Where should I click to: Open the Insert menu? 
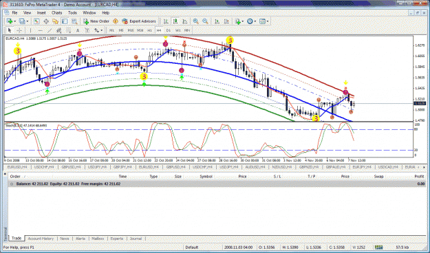(x=41, y=13)
